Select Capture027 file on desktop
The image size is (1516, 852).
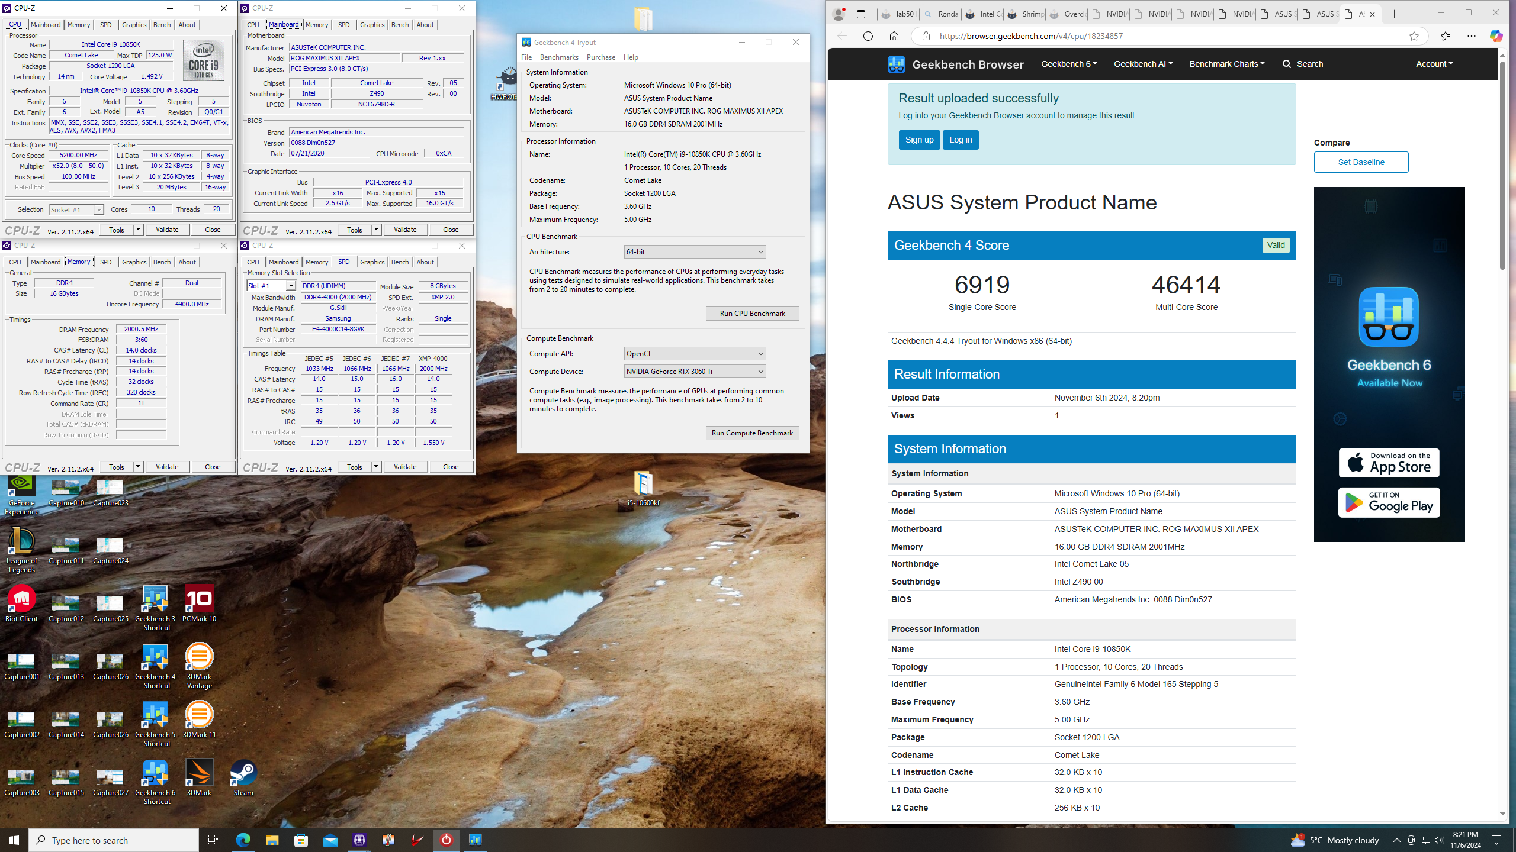(x=110, y=782)
